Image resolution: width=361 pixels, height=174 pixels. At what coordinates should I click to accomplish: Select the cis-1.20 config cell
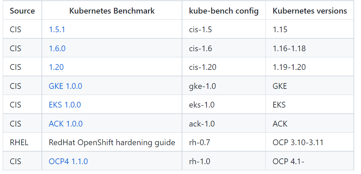tap(202, 67)
